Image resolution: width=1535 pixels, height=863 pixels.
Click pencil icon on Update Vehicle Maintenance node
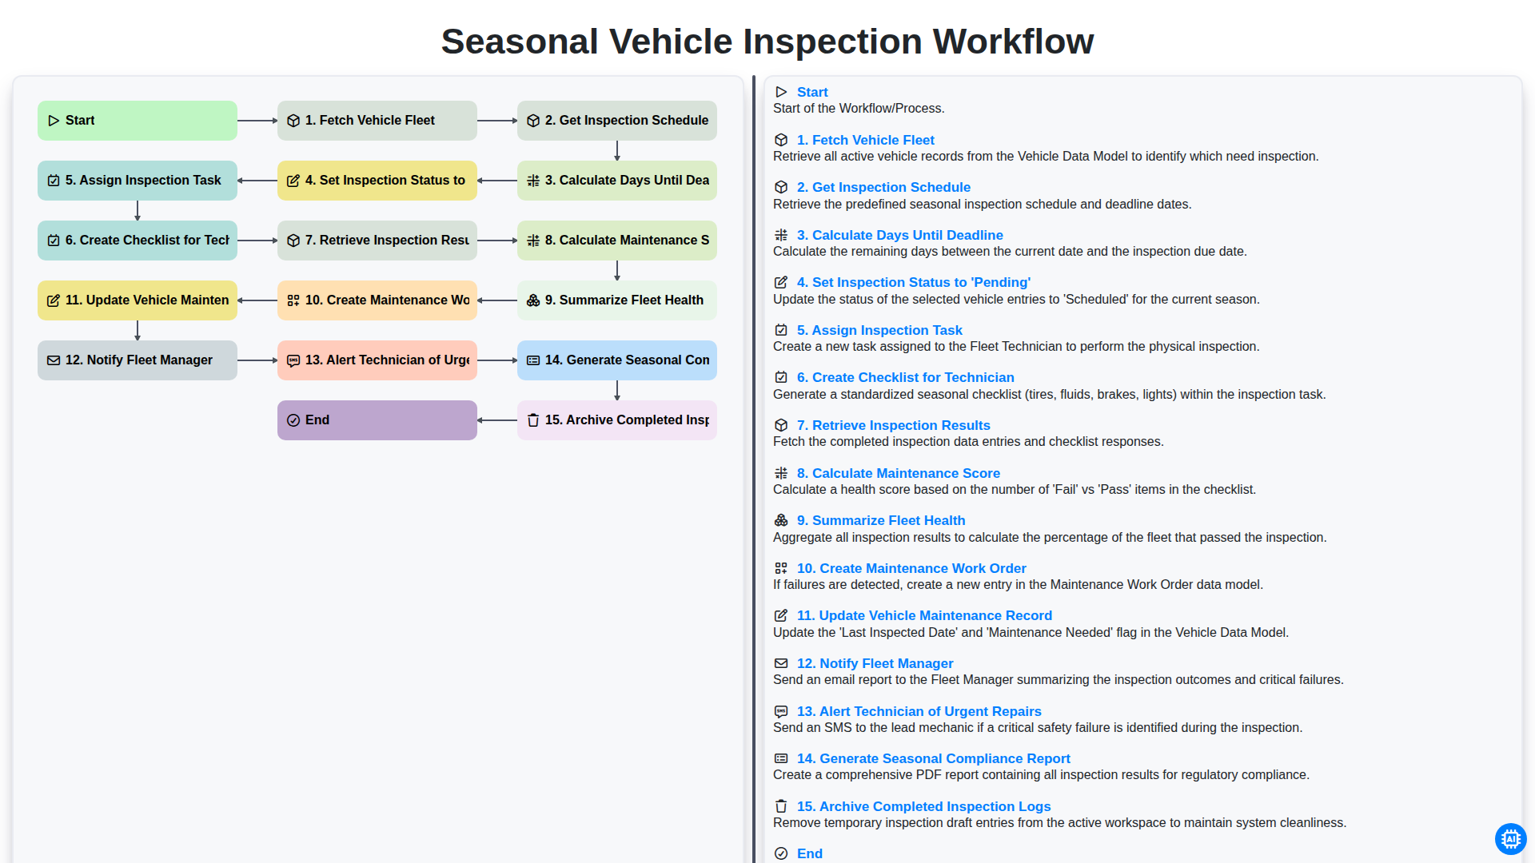pos(54,300)
